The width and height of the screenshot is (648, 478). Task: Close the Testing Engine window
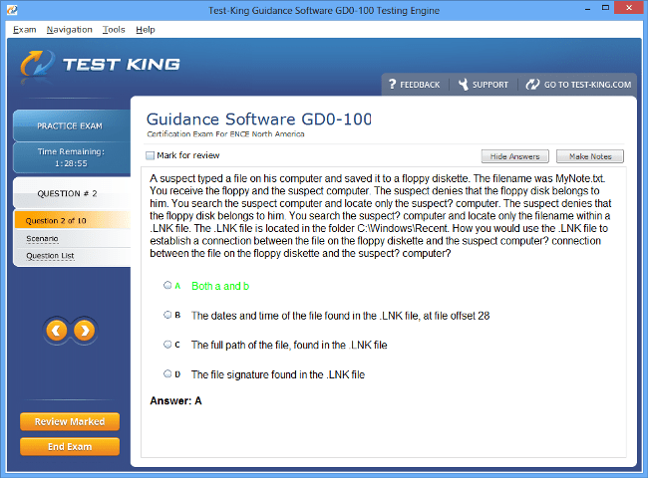[x=629, y=7]
